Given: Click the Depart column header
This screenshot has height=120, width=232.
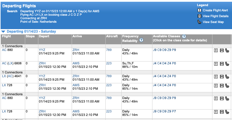Looking at the screenshot, I should (44, 36).
